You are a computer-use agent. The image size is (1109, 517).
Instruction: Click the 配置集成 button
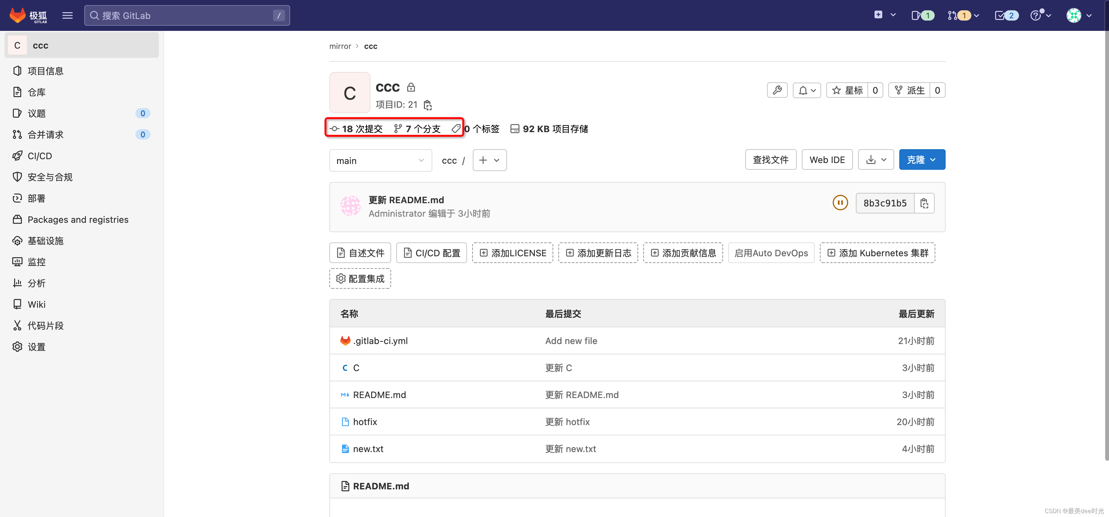pyautogui.click(x=360, y=278)
